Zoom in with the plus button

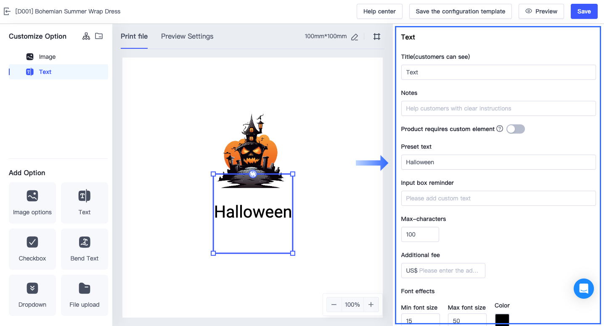[x=371, y=305]
